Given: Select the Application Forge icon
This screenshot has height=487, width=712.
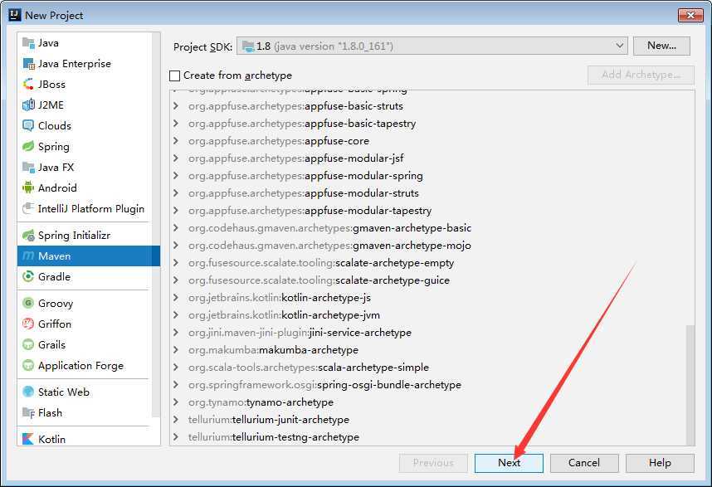Looking at the screenshot, I should (28, 365).
